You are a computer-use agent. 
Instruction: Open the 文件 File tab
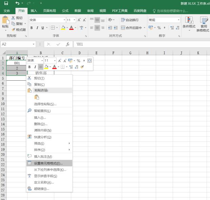[x=7, y=11]
